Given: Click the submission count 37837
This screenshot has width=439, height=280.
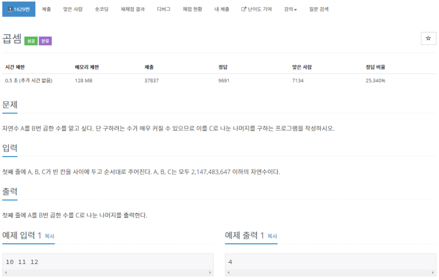Looking at the screenshot, I should 151,81.
